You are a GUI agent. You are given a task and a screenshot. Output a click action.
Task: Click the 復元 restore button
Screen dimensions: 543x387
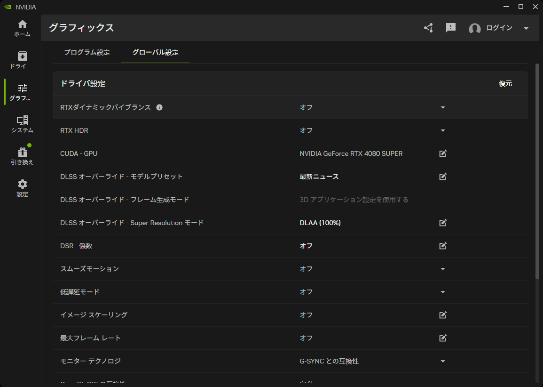click(505, 84)
